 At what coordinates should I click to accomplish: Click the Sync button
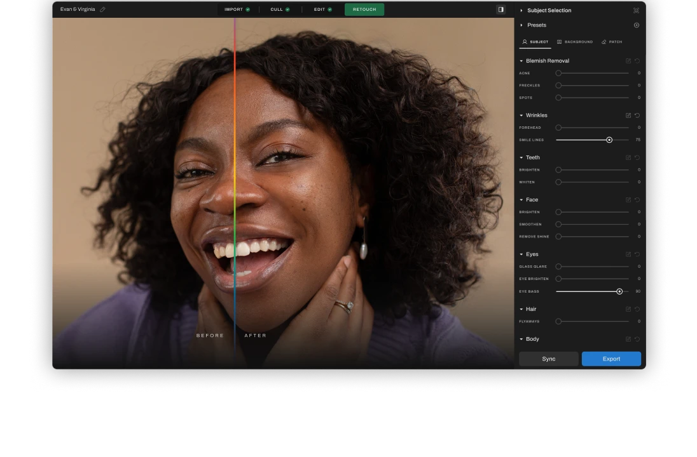click(548, 359)
